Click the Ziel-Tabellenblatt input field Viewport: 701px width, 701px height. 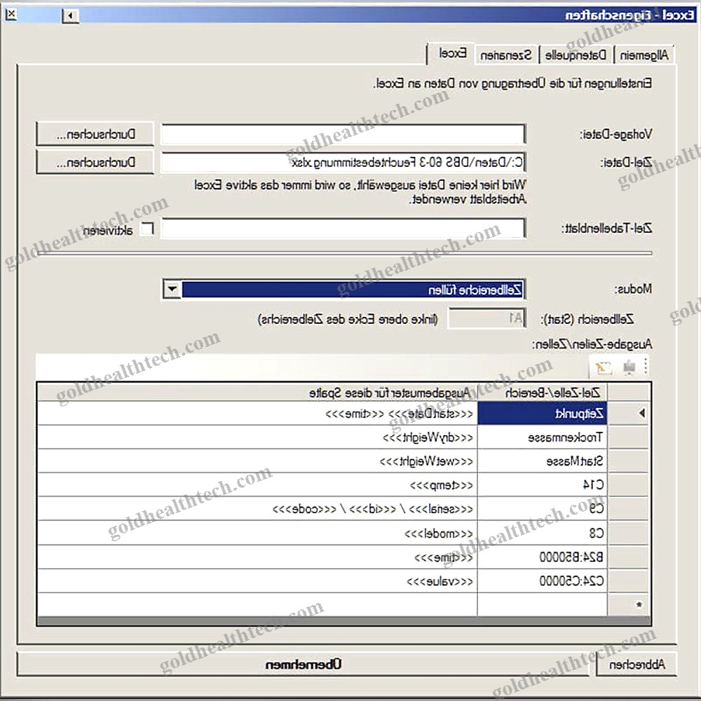point(343,229)
